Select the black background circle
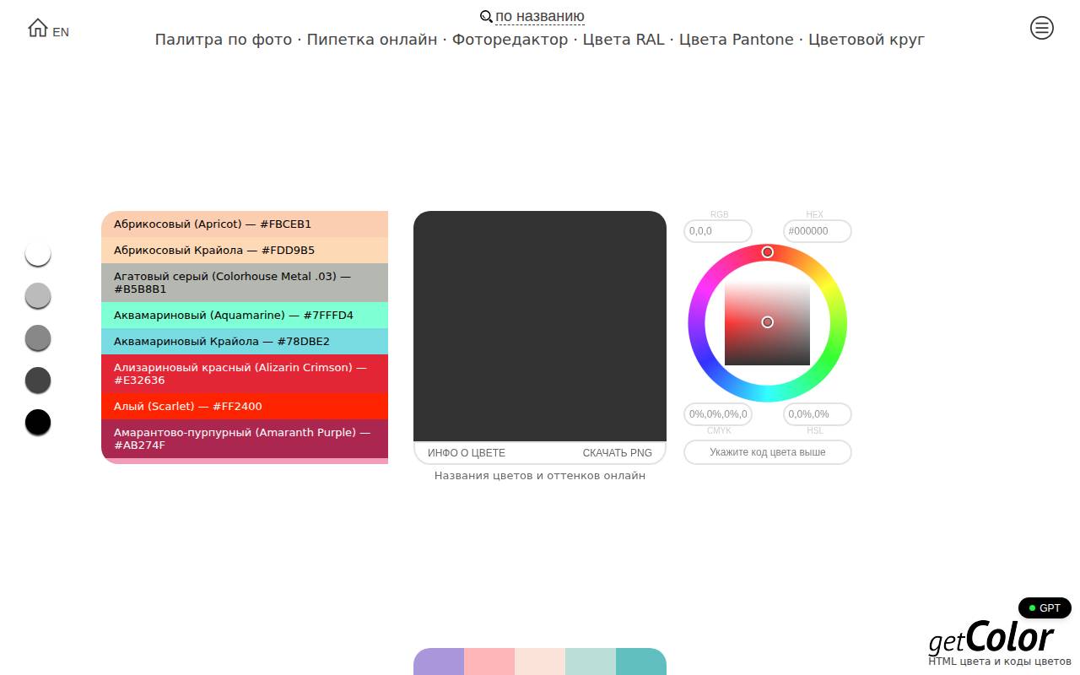1080x675 pixels. coord(38,422)
